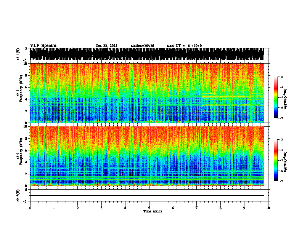Click time-axis tick label "0"
The height and width of the screenshot is (233, 302).
[30, 208]
